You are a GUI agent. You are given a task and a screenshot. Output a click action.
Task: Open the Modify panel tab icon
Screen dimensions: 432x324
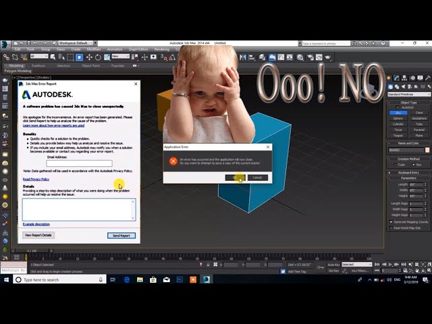point(396,78)
